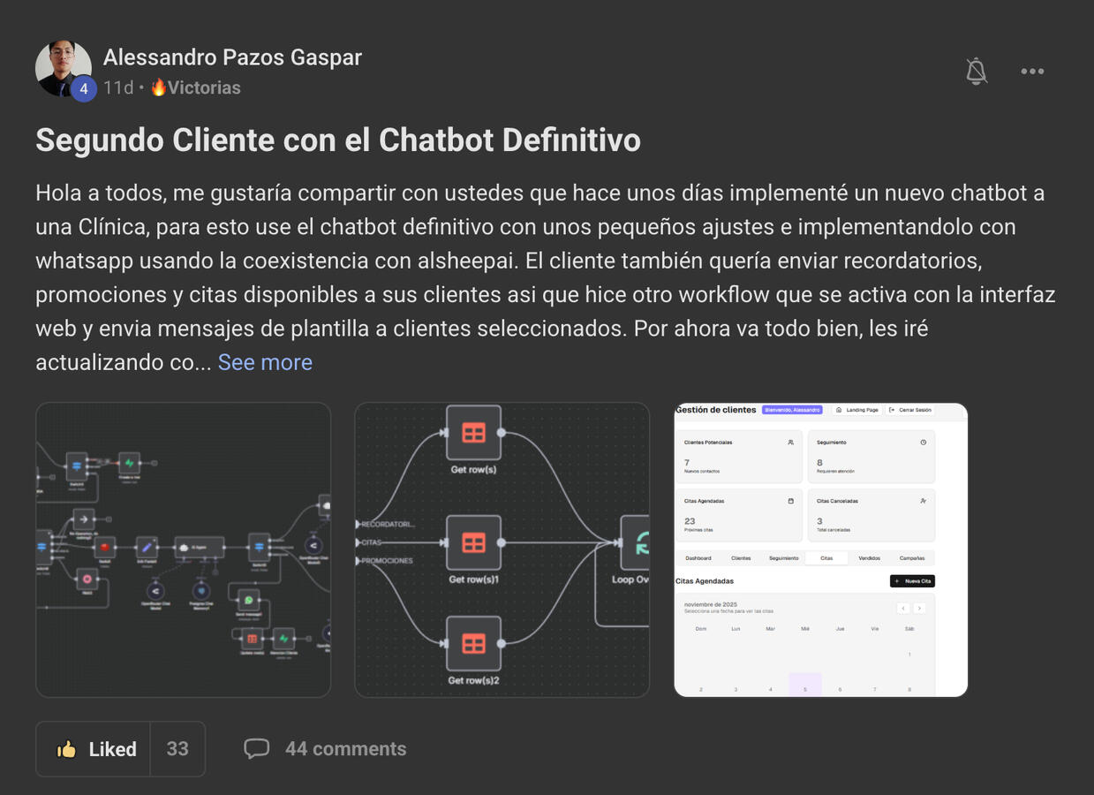
Task: Toggle the post notification bell
Action: click(976, 72)
